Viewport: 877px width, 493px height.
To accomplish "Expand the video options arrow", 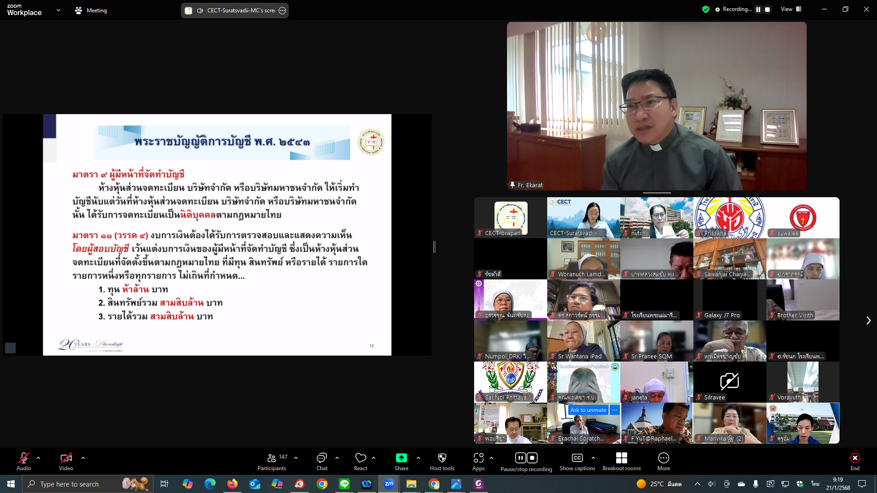I will [83, 458].
